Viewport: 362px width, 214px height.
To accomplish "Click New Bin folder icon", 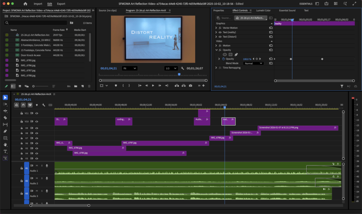I will [76, 86].
